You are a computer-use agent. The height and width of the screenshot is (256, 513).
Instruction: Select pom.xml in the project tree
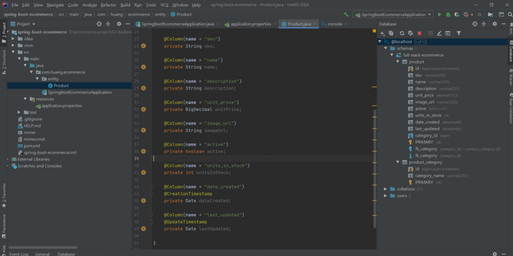[32, 145]
